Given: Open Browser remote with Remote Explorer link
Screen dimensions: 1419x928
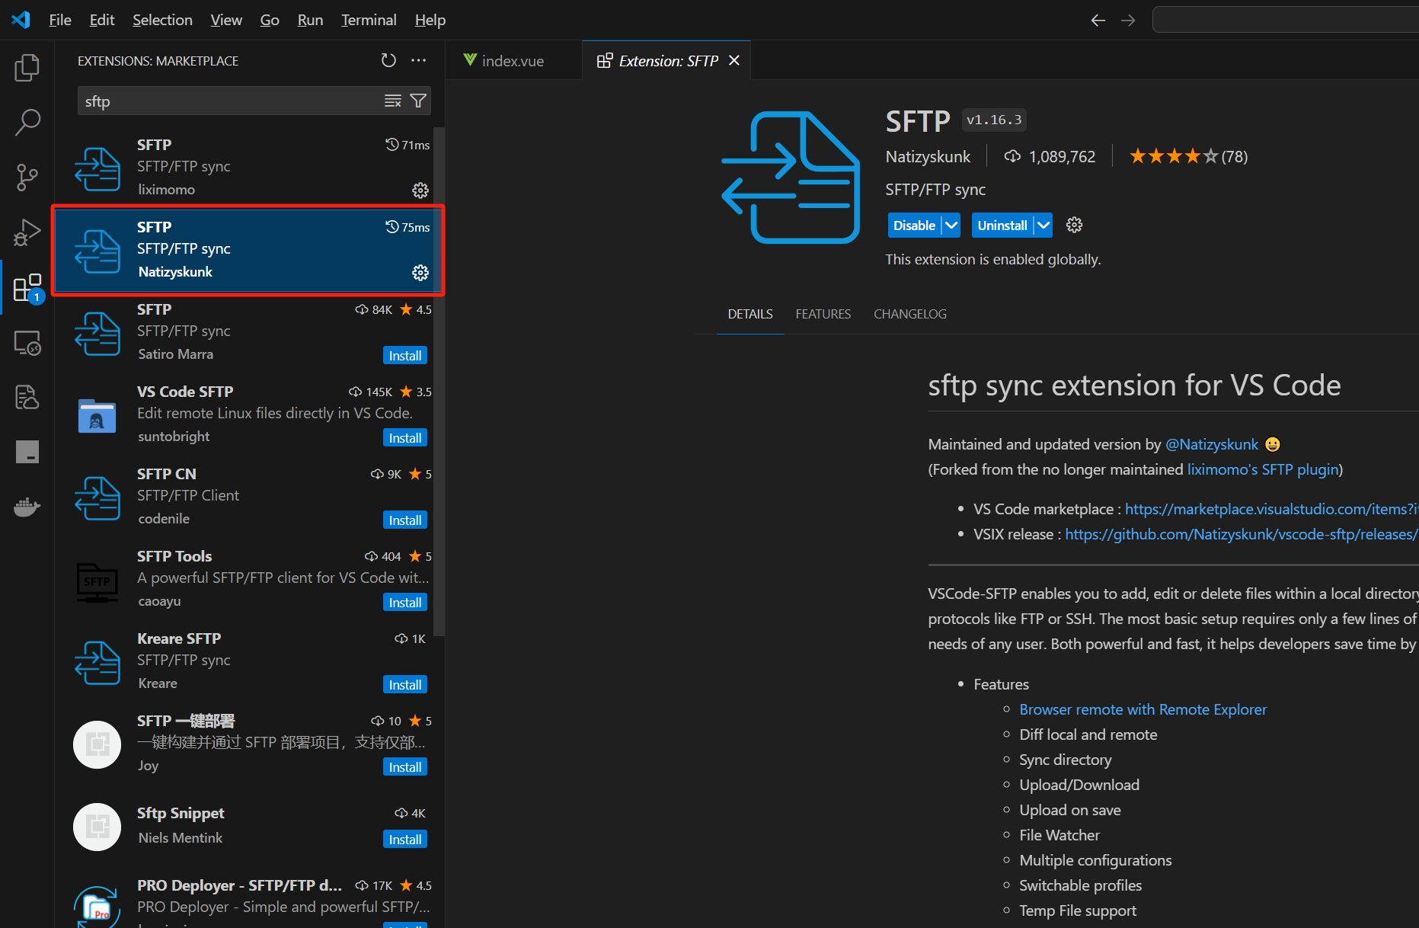Looking at the screenshot, I should [x=1143, y=709].
